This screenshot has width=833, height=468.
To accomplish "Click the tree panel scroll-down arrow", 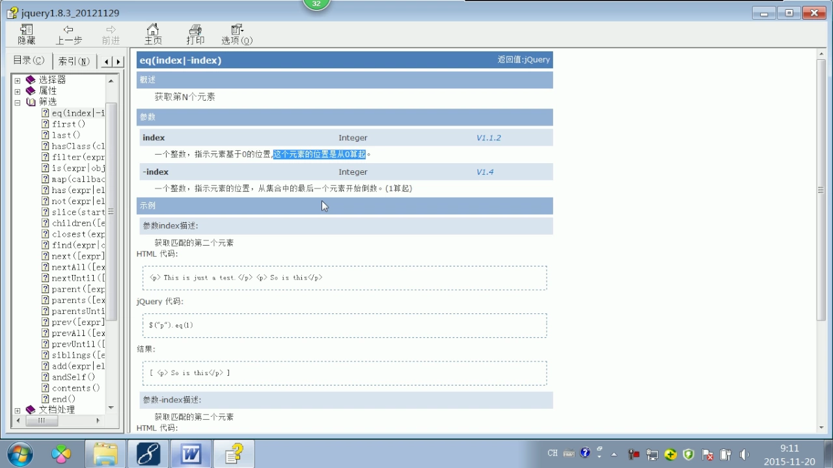I will coord(111,409).
